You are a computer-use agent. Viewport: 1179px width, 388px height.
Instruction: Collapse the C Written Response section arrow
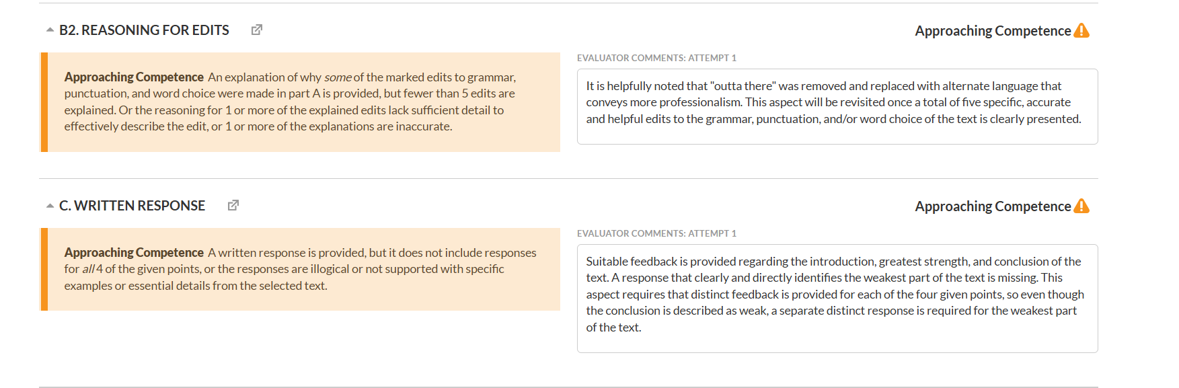tap(50, 206)
